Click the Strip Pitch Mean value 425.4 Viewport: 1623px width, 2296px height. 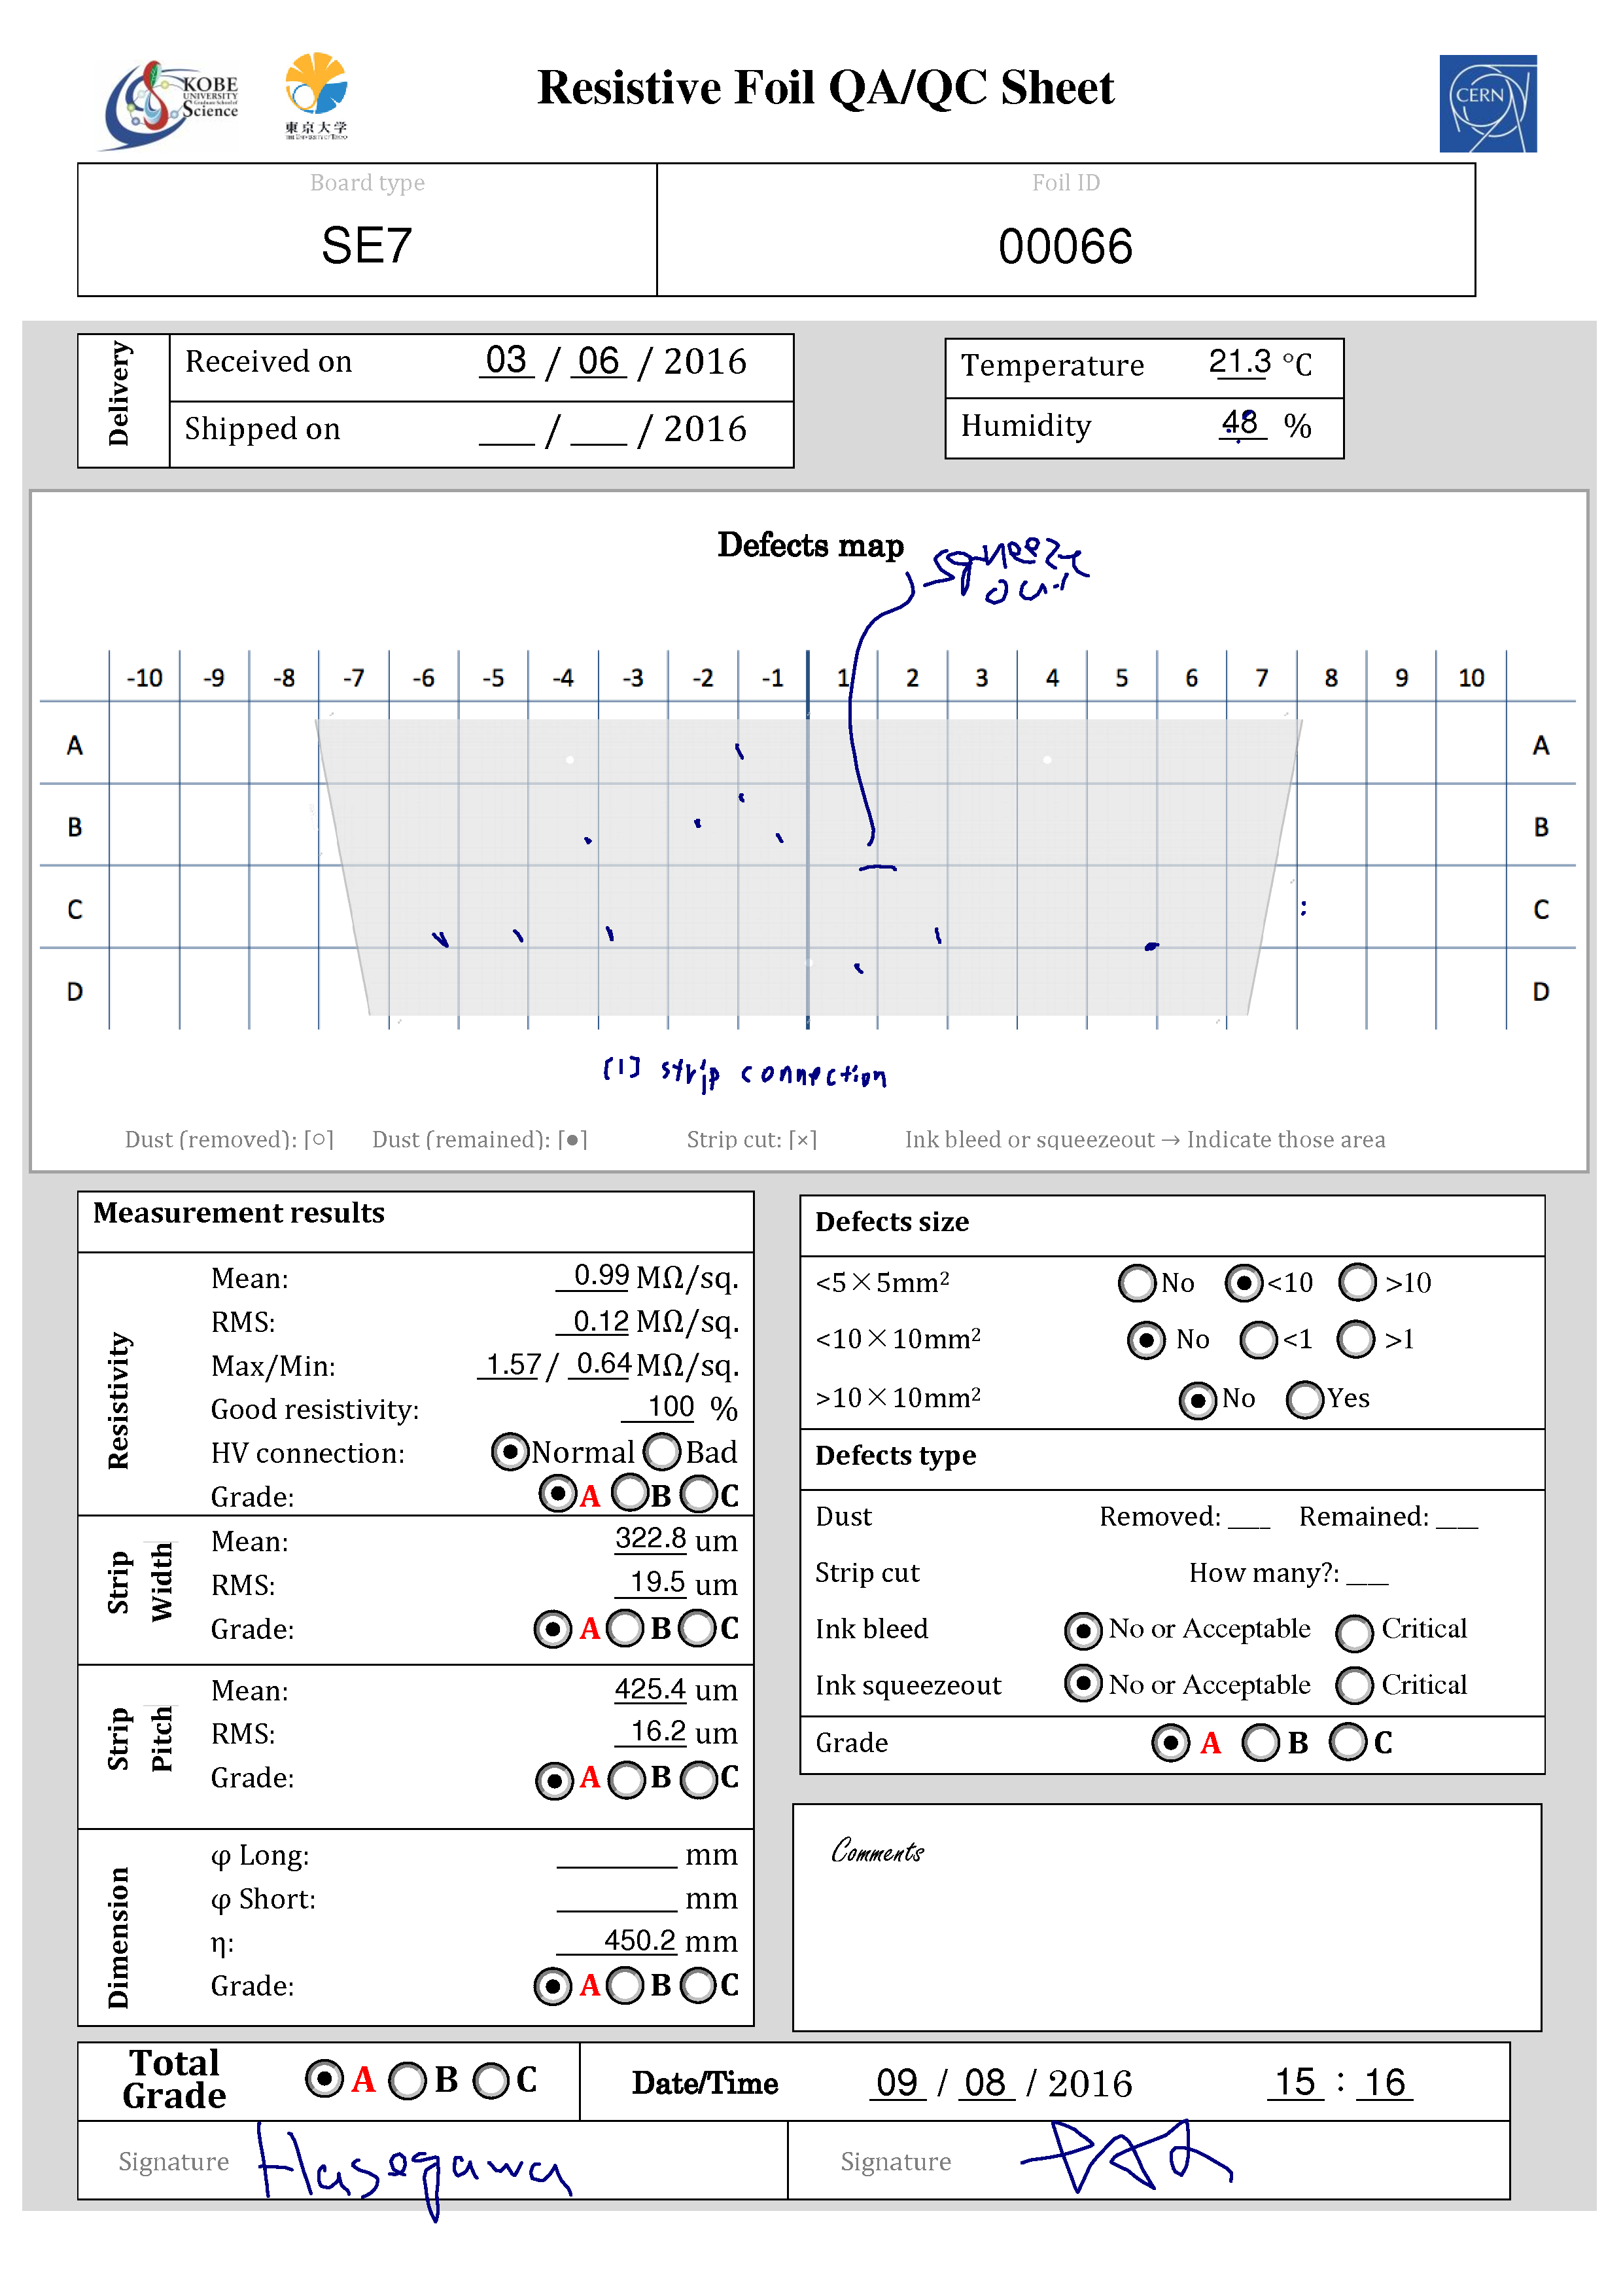(651, 1689)
